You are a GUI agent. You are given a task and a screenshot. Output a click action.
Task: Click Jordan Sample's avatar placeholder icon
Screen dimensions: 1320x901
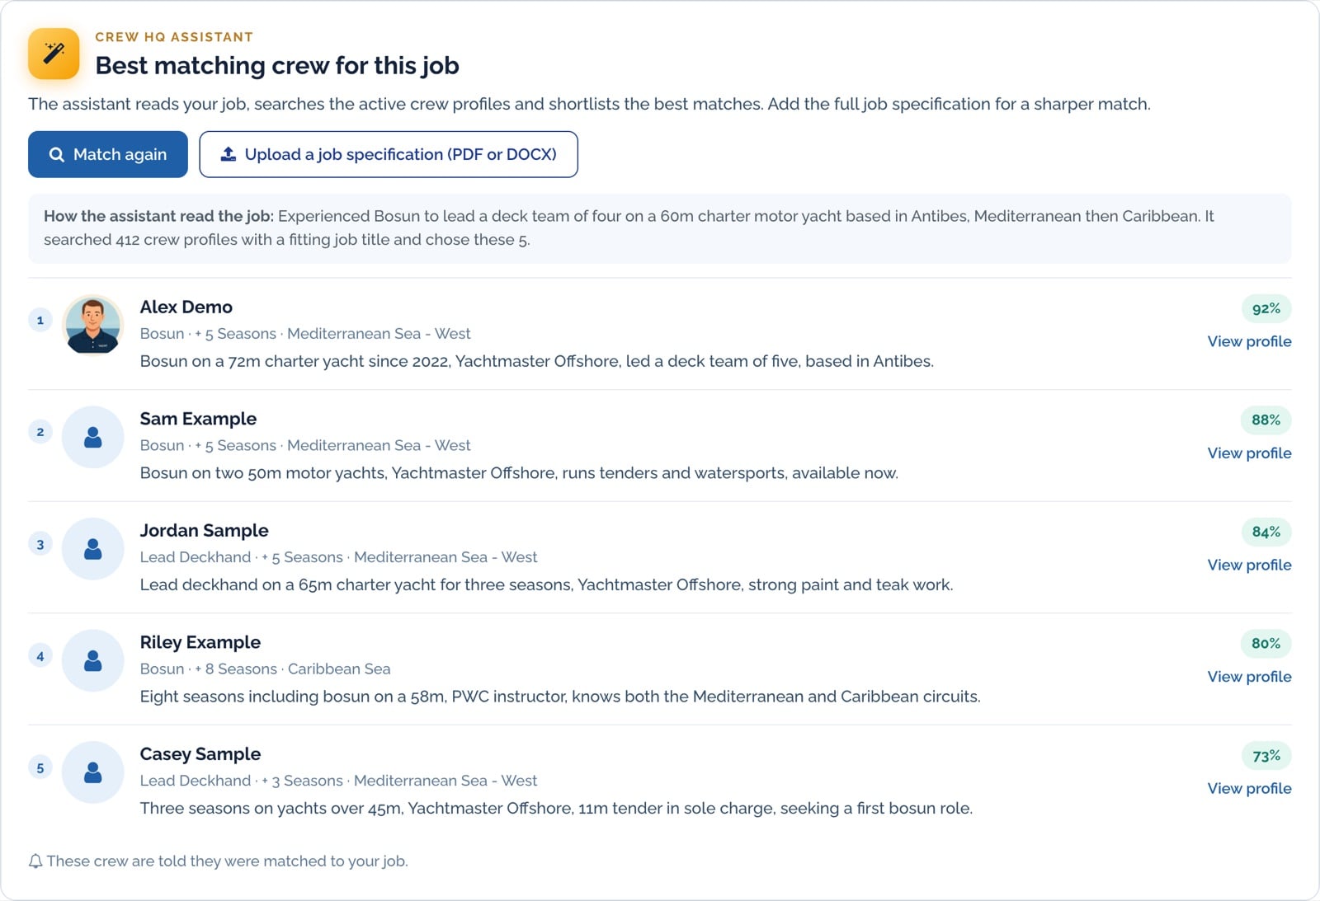93,549
